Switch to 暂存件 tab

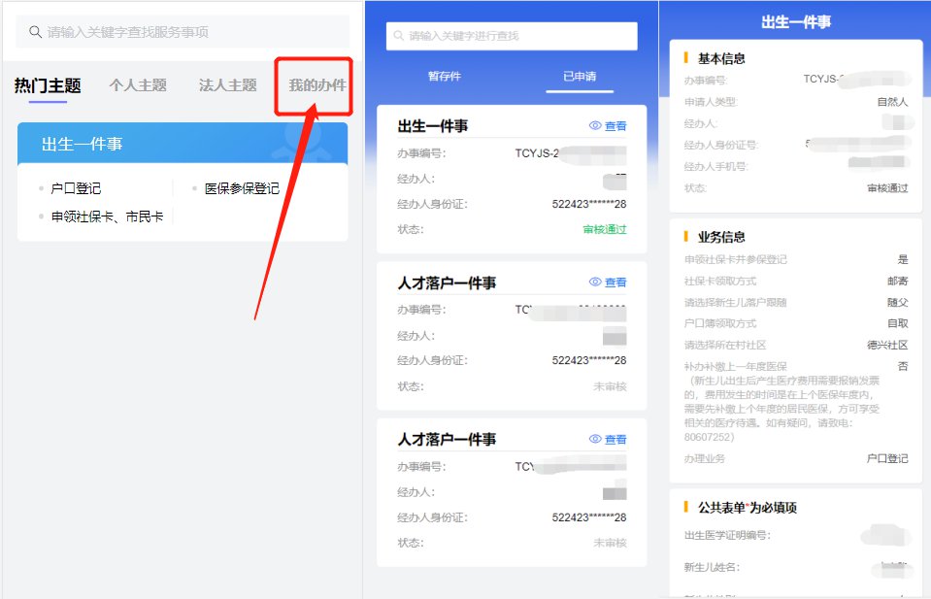(x=445, y=76)
